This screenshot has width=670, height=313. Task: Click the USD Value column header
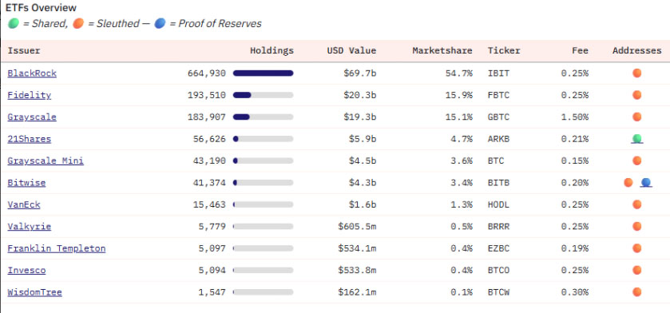[351, 50]
